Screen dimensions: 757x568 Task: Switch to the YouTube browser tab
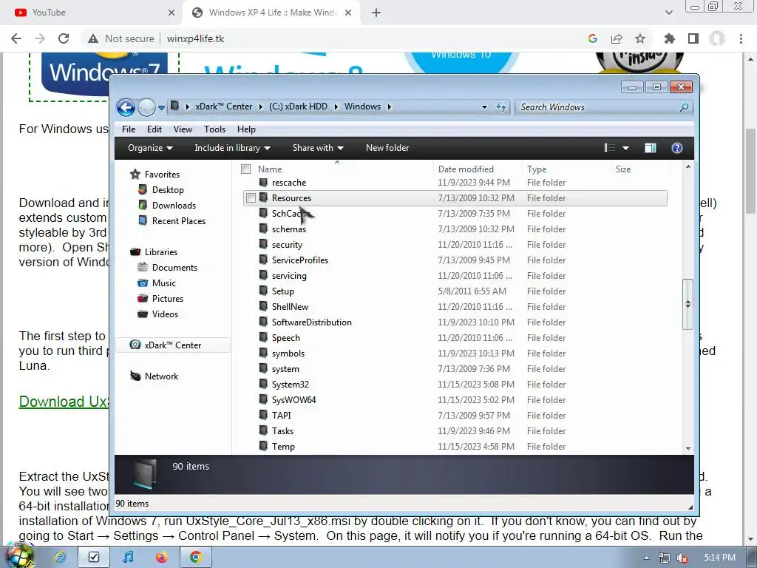pyautogui.click(x=91, y=13)
